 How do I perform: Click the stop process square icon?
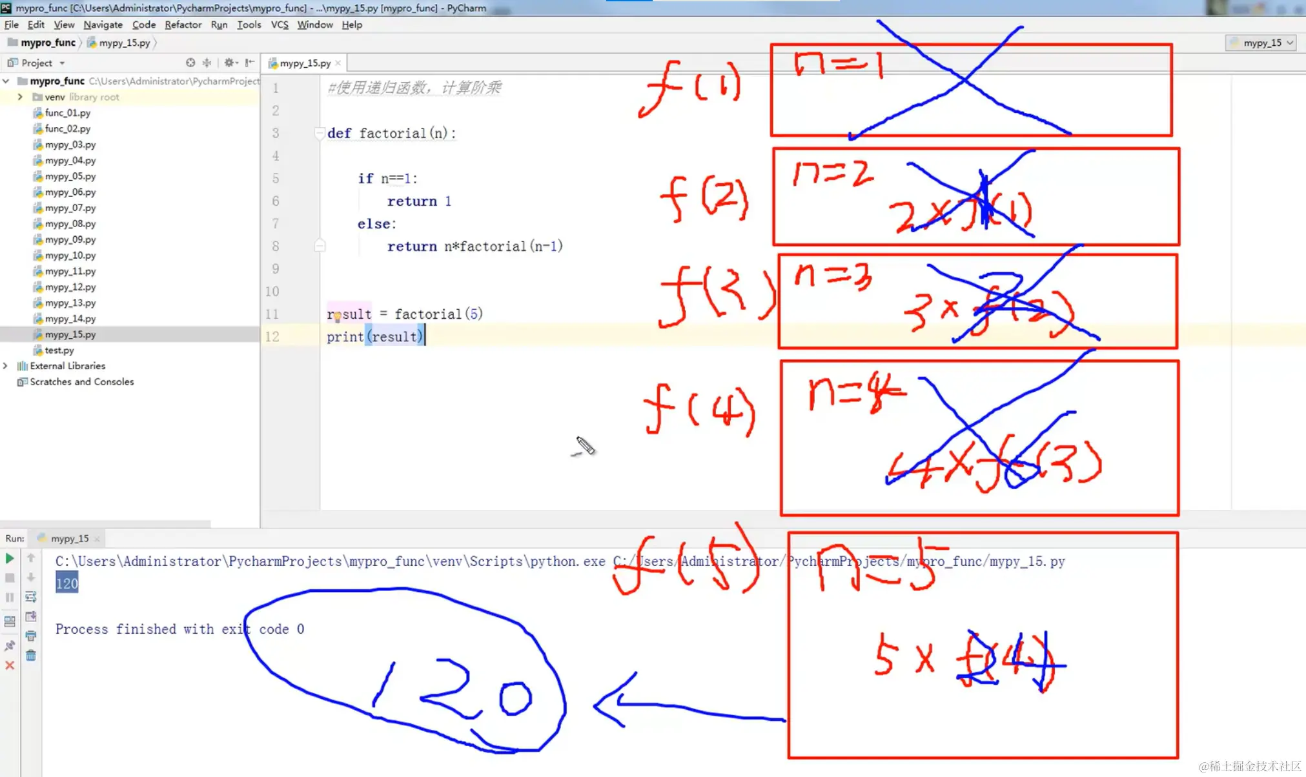coord(10,578)
